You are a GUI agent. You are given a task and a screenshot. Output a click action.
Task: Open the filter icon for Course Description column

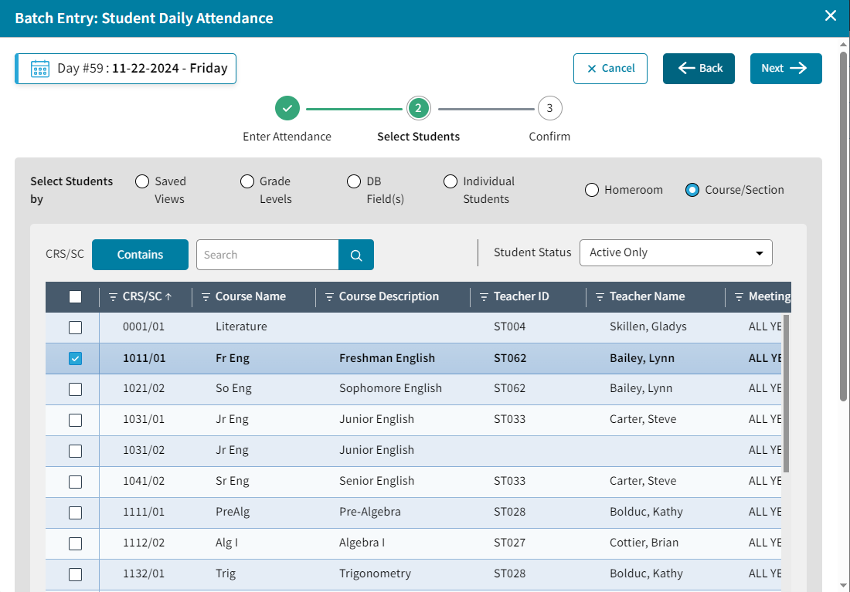click(x=329, y=297)
